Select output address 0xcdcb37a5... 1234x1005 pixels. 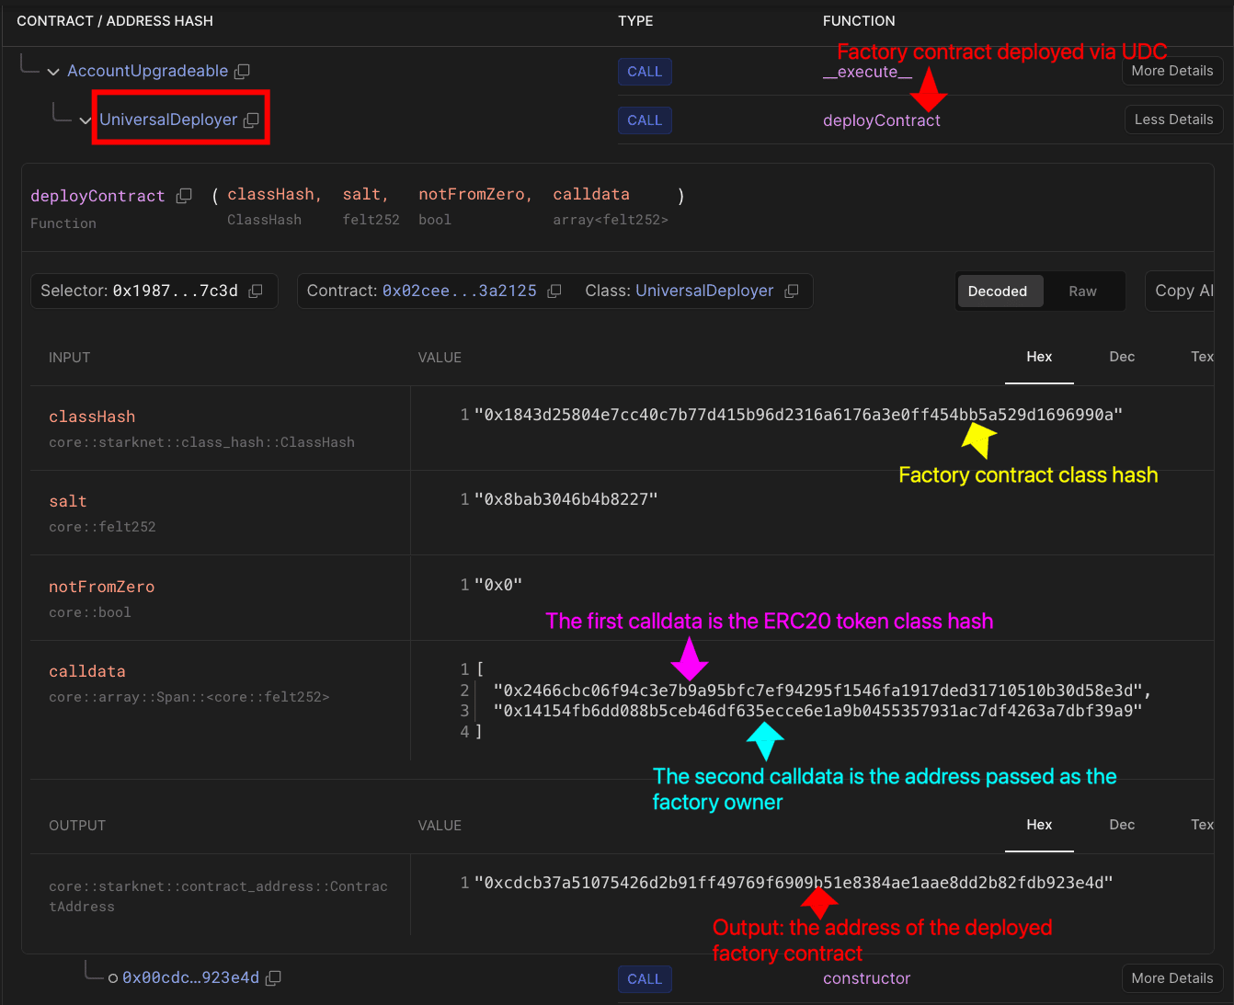point(794,883)
